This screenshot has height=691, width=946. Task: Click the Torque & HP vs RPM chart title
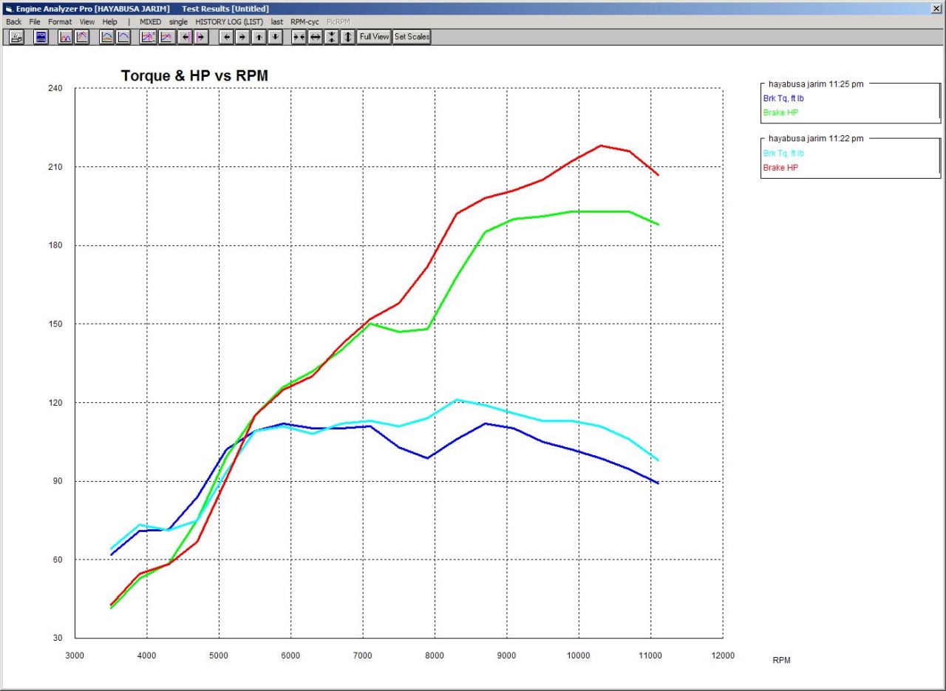click(194, 76)
